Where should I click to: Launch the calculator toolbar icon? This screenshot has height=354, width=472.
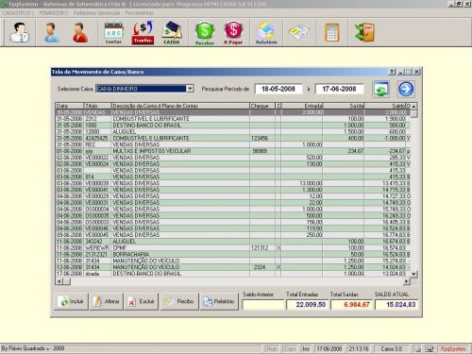point(331,32)
